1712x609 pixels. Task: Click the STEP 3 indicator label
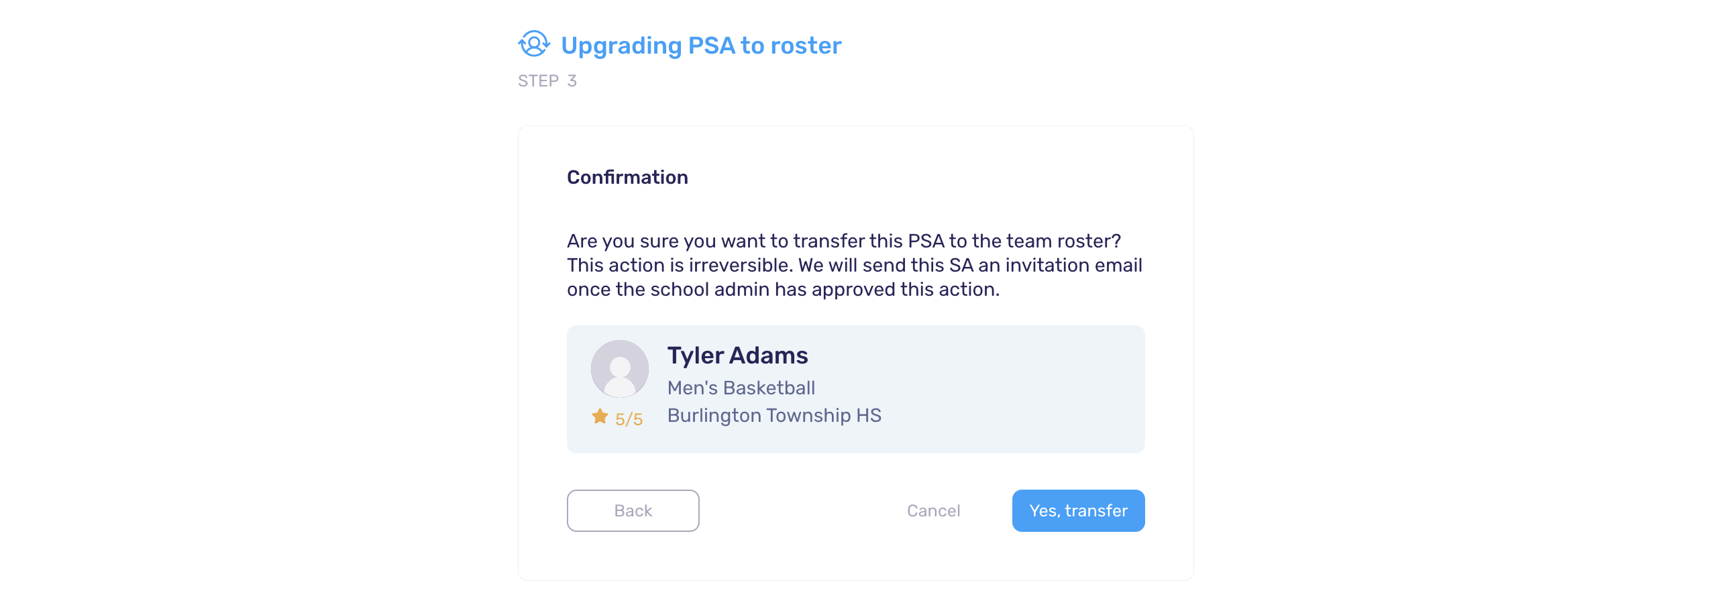pyautogui.click(x=547, y=81)
